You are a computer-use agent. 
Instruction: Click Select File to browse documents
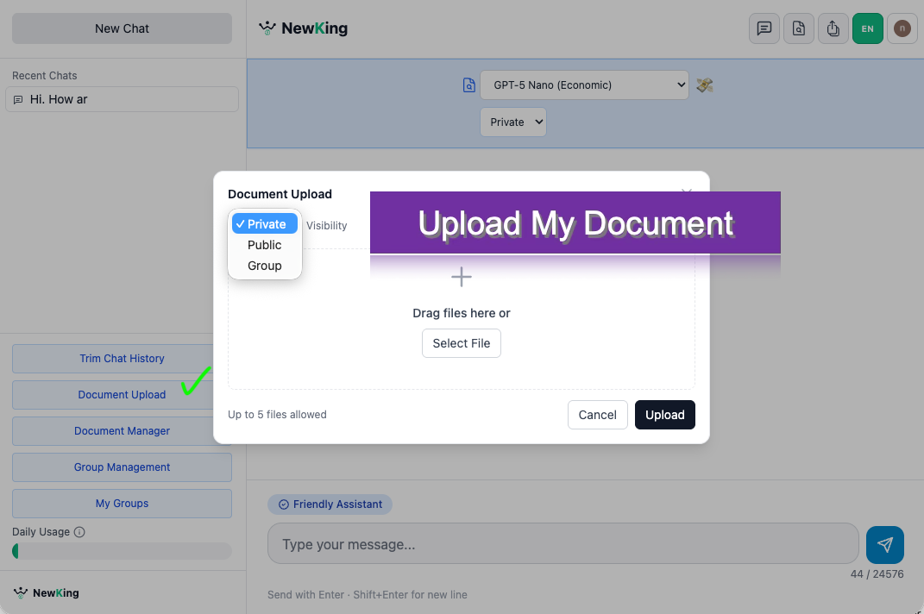pyautogui.click(x=461, y=343)
